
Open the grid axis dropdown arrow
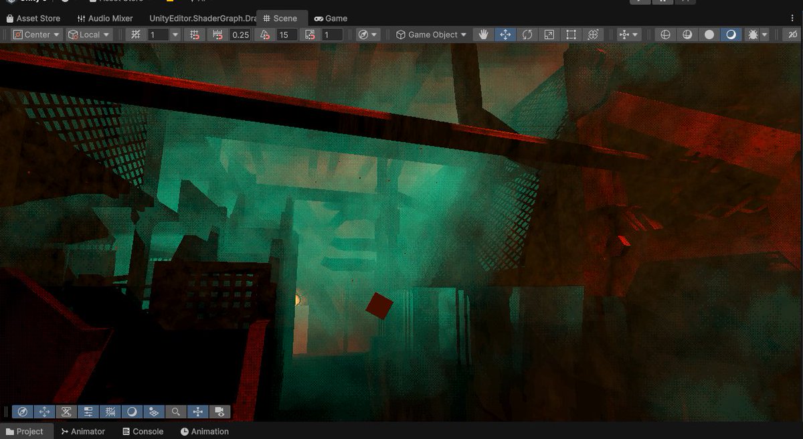tap(176, 34)
